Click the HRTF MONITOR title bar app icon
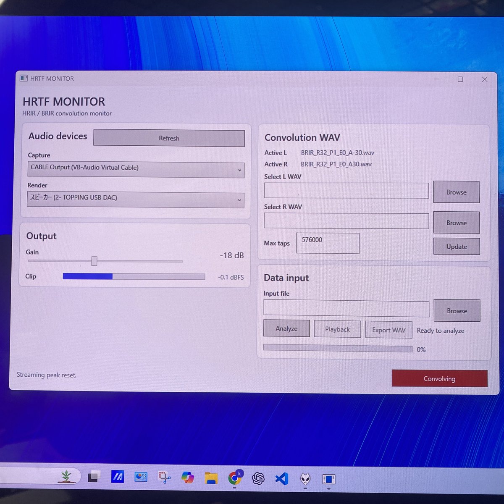Viewport: 504px width, 504px height. click(x=24, y=78)
